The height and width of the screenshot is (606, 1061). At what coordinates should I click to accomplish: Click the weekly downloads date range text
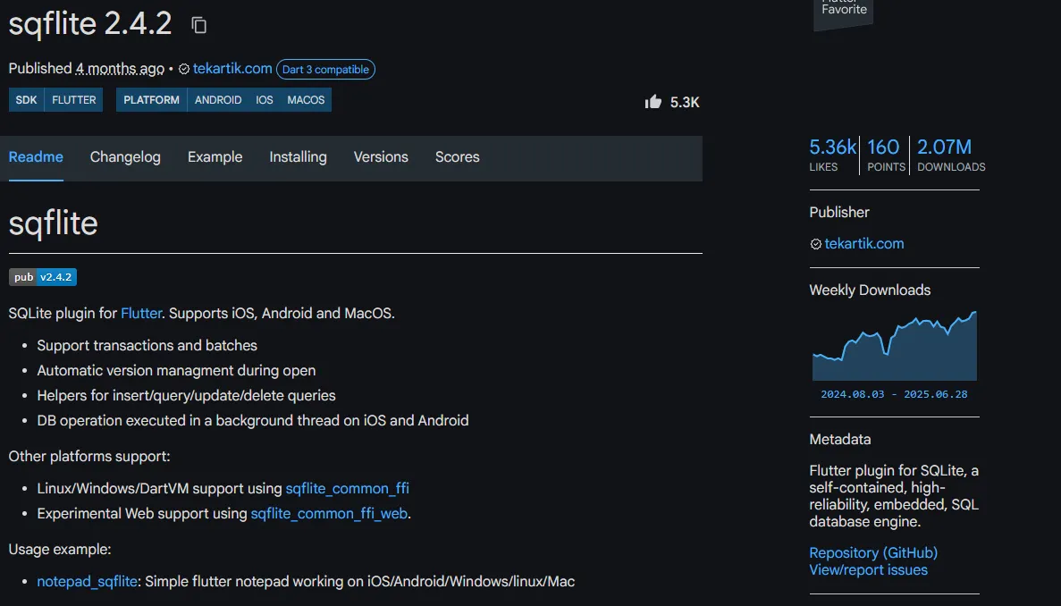[894, 394]
